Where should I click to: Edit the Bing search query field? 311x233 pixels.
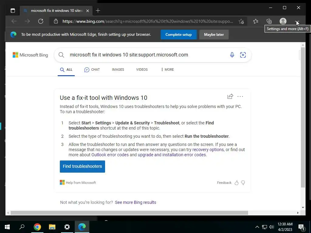click(x=129, y=55)
